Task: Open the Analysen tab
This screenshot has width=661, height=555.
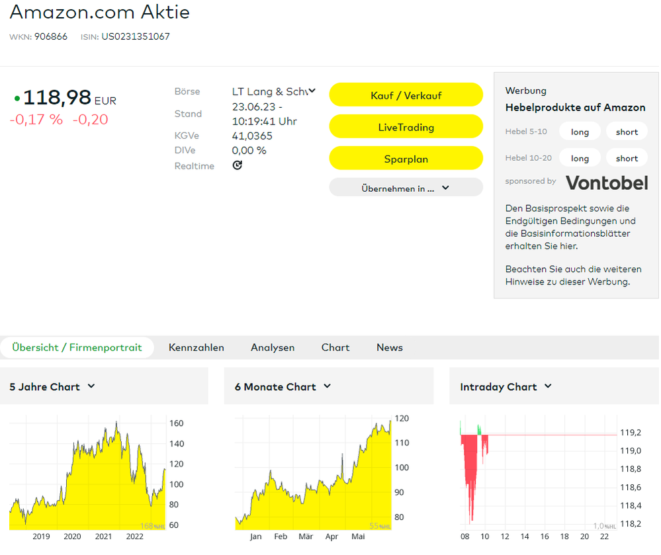Action: click(x=273, y=347)
